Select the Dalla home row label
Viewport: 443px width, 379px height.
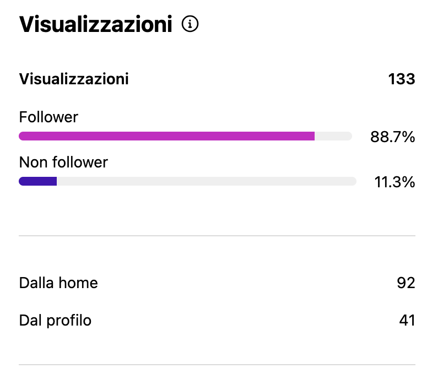[x=58, y=283]
